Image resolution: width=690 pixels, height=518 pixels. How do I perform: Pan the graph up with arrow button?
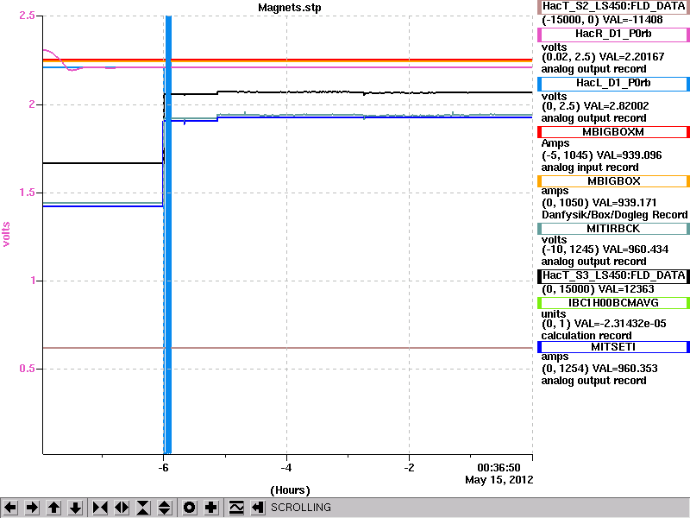pyautogui.click(x=53, y=508)
